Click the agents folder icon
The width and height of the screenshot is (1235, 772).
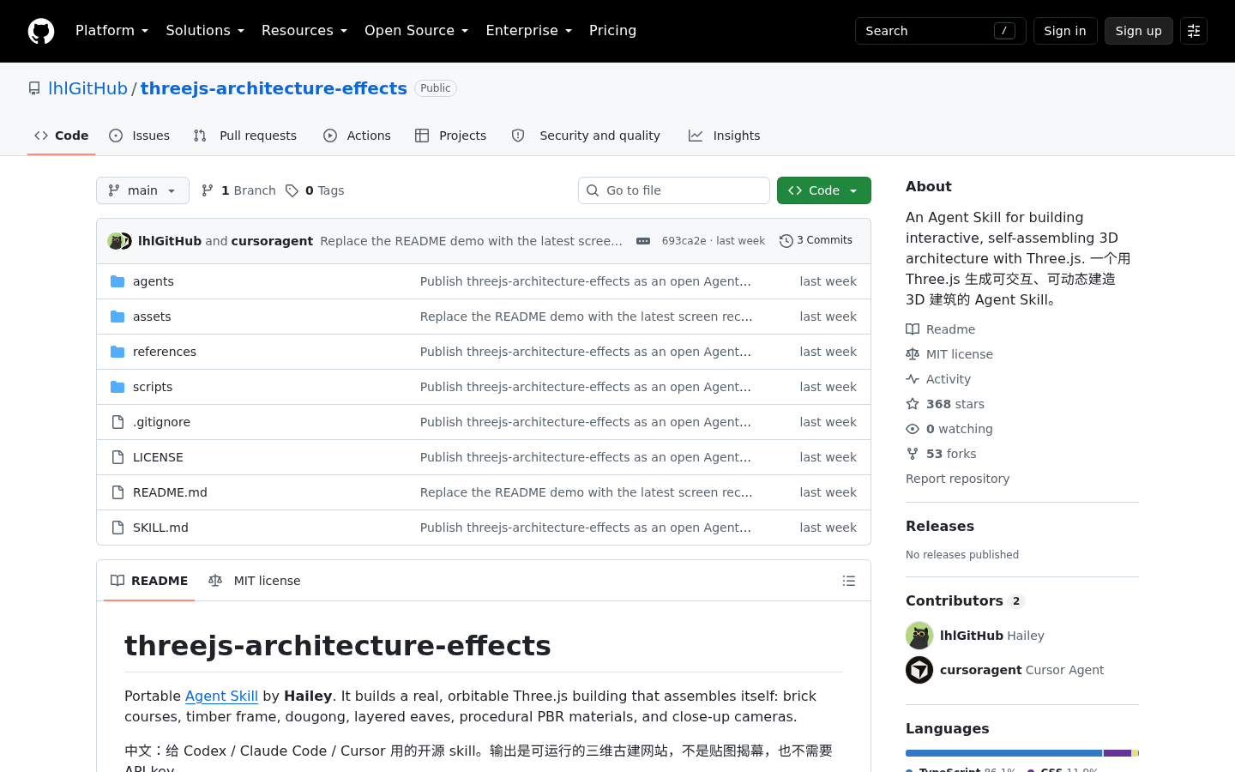[x=117, y=281]
